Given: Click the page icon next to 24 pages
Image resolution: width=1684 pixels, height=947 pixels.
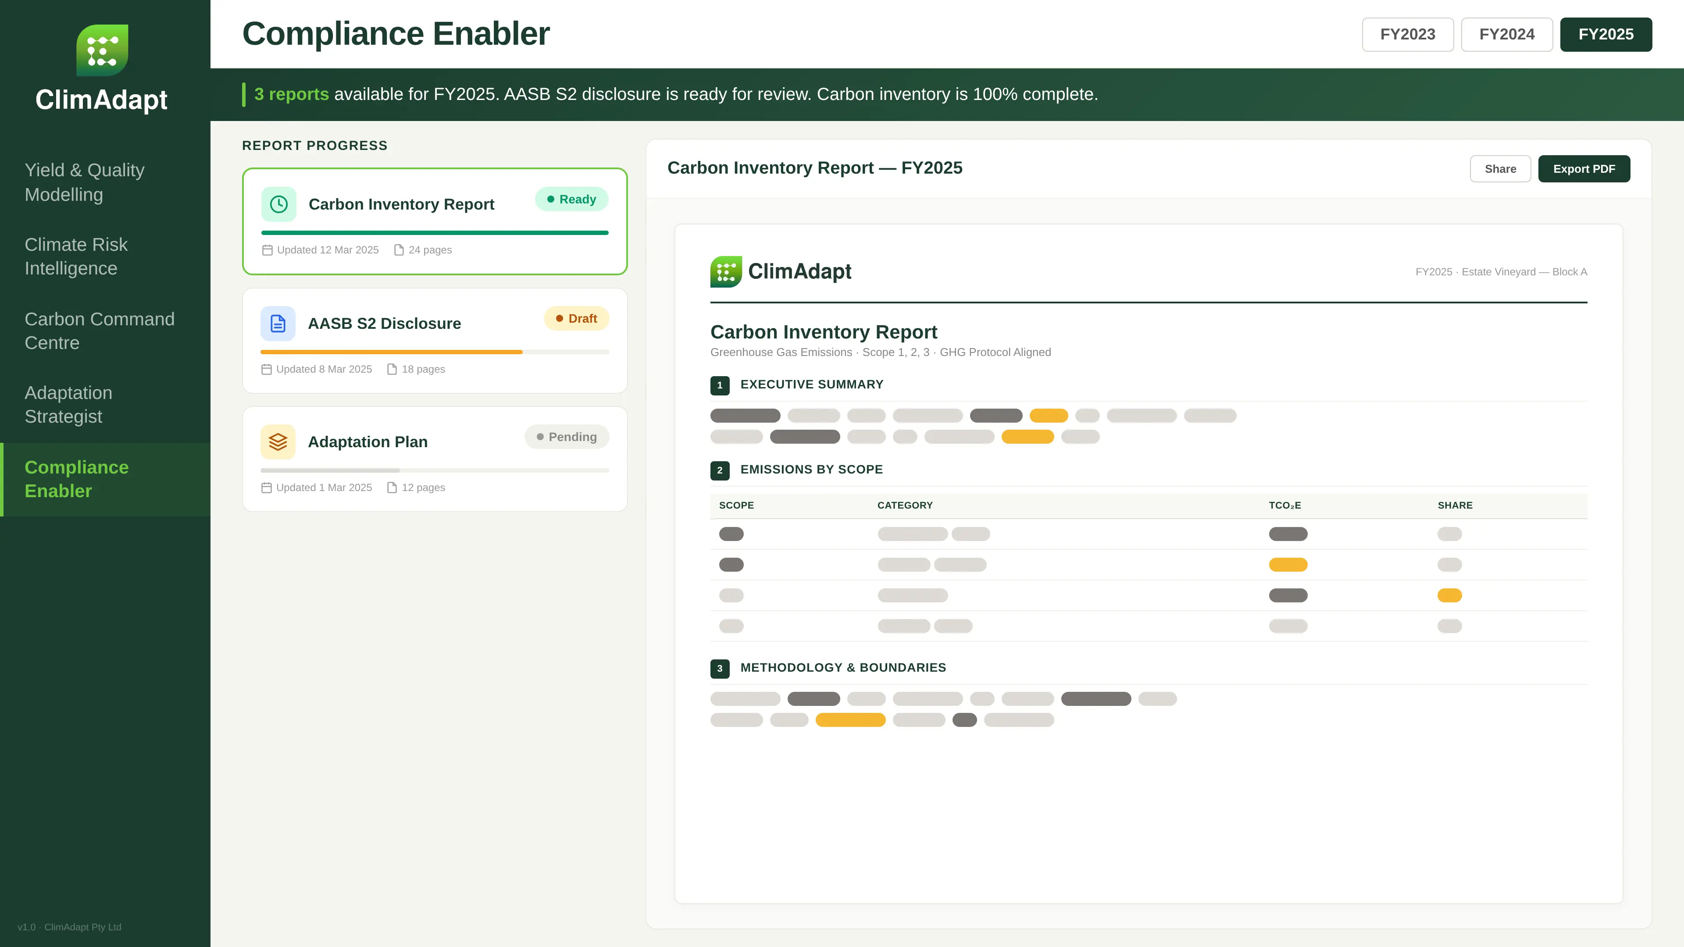Looking at the screenshot, I should (399, 249).
